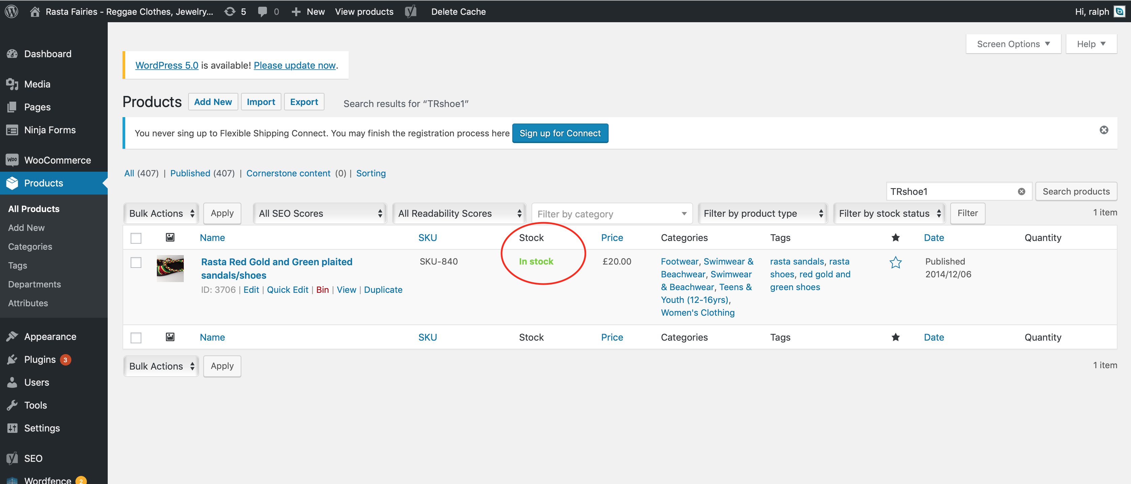
Task: Click Delete Cache in admin bar
Action: pos(458,12)
